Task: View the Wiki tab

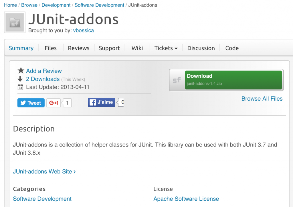Action: click(x=137, y=48)
